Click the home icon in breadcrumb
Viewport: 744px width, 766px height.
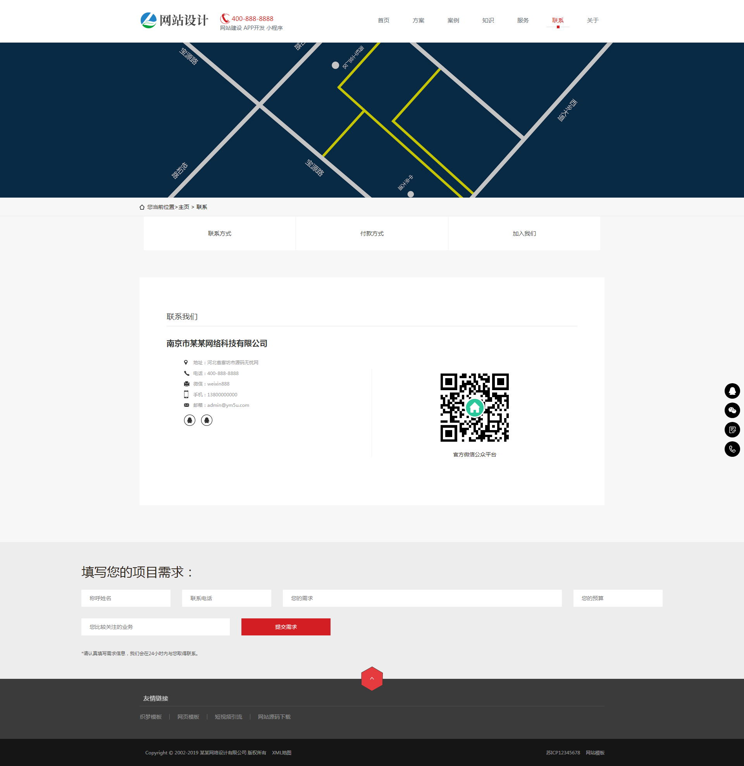pyautogui.click(x=142, y=207)
